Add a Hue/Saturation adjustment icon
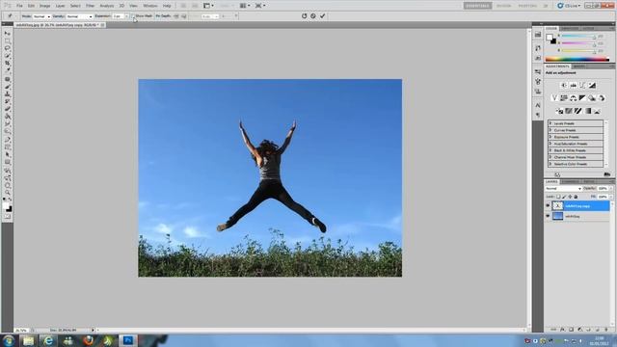This screenshot has width=617, height=347. click(564, 98)
